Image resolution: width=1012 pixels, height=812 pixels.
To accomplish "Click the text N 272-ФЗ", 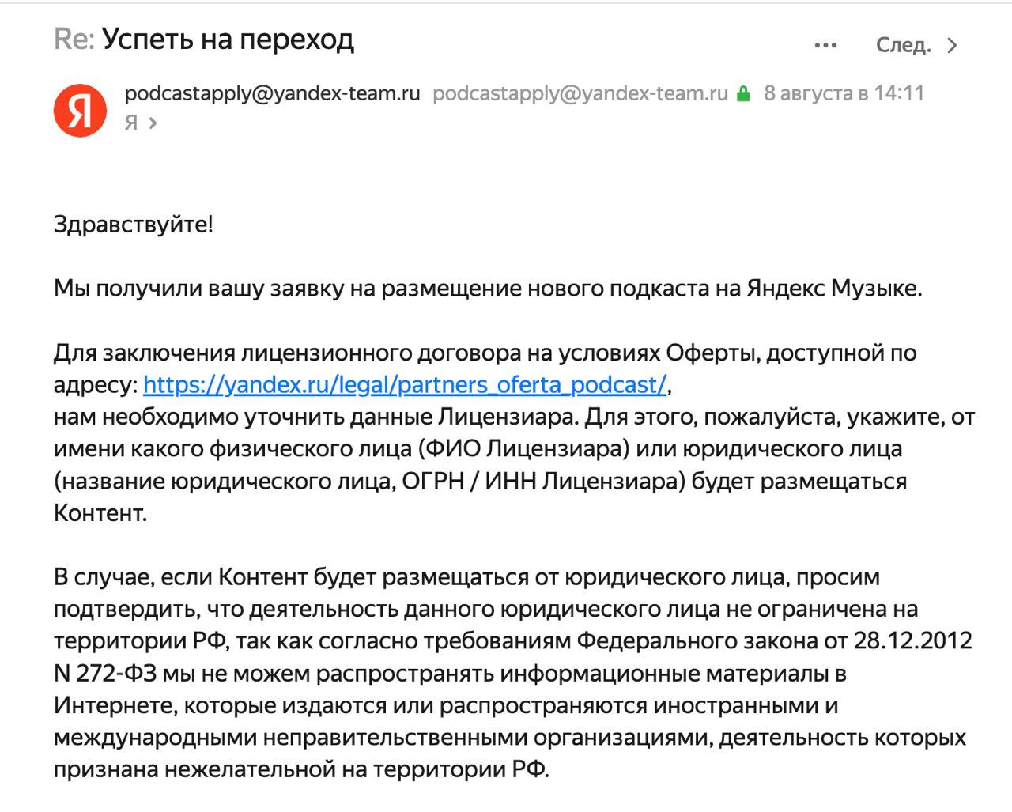I will tap(104, 674).
